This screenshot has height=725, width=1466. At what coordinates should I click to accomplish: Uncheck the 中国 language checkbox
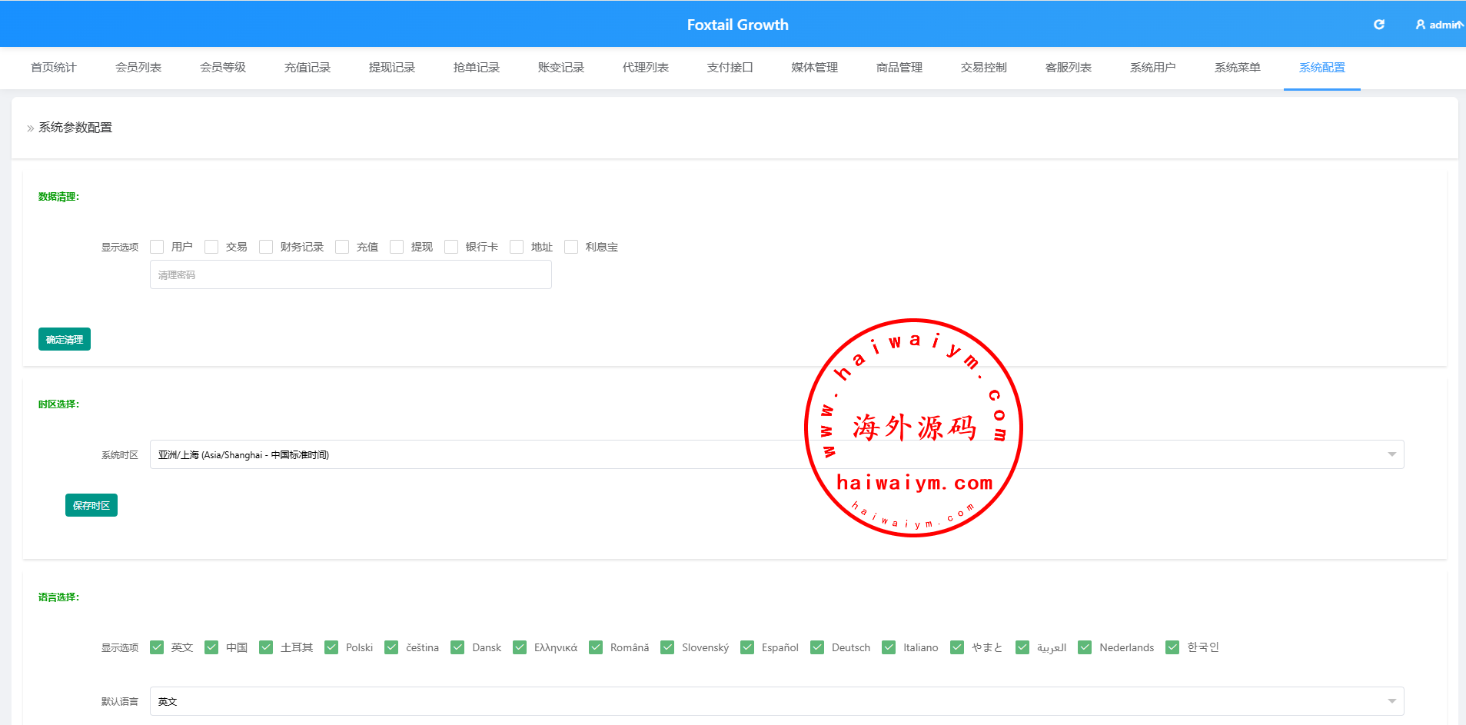coord(211,647)
